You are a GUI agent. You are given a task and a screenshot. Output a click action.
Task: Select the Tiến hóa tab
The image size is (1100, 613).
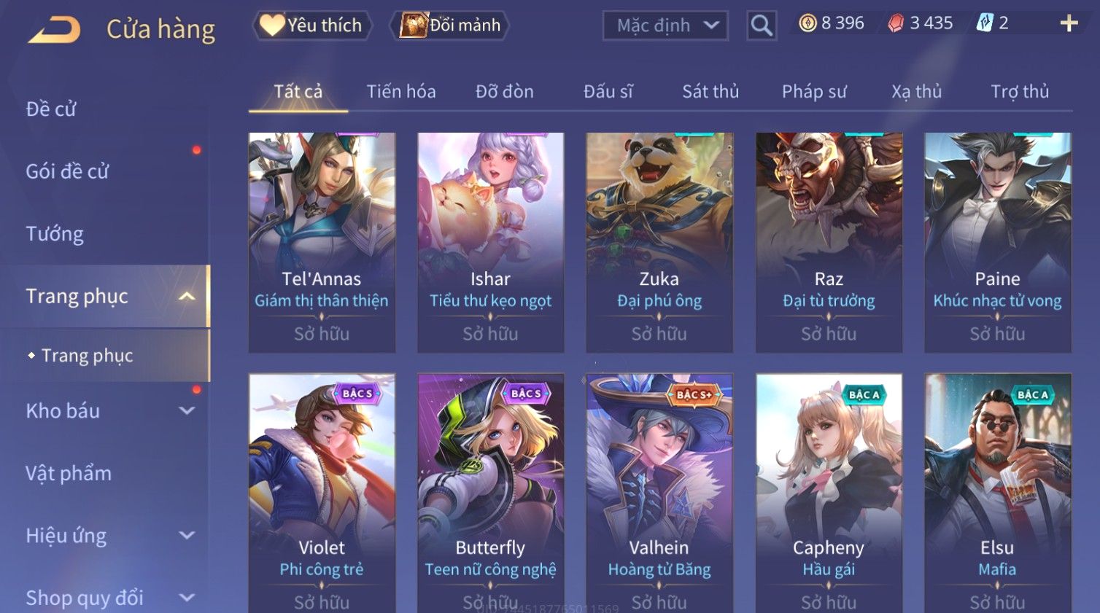tap(401, 92)
